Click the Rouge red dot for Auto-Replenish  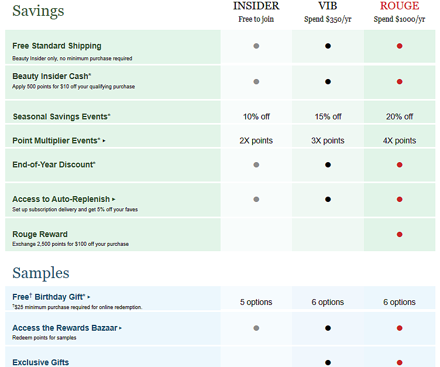click(400, 200)
